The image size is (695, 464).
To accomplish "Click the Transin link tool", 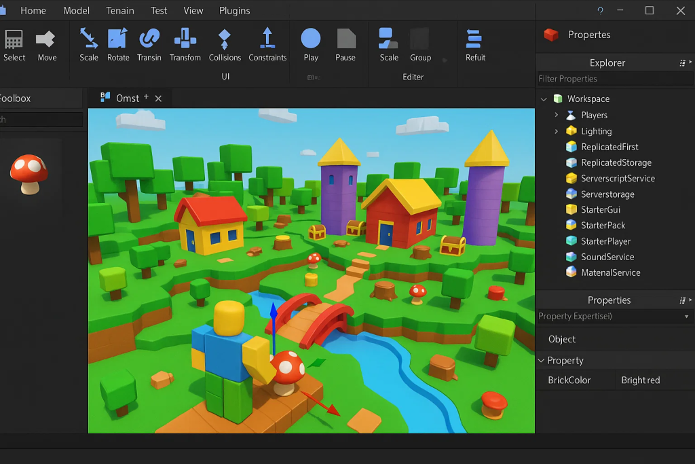I will click(x=149, y=45).
